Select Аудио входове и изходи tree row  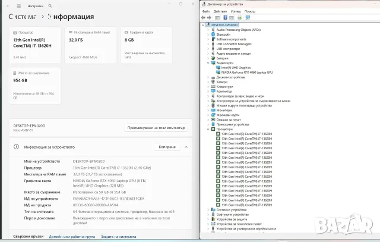233,54
